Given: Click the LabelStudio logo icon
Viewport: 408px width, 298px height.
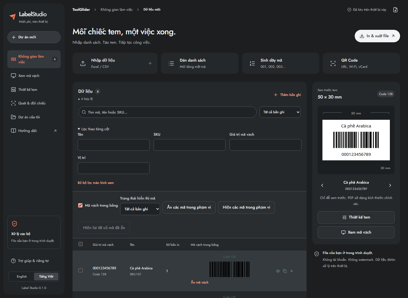Looking at the screenshot, I should click(x=12, y=17).
